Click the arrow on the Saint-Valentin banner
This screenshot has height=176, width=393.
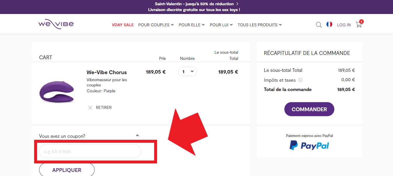click(237, 4)
